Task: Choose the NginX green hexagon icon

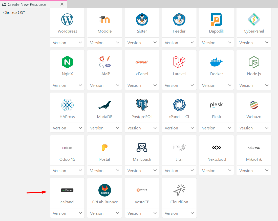Action: 67,62
